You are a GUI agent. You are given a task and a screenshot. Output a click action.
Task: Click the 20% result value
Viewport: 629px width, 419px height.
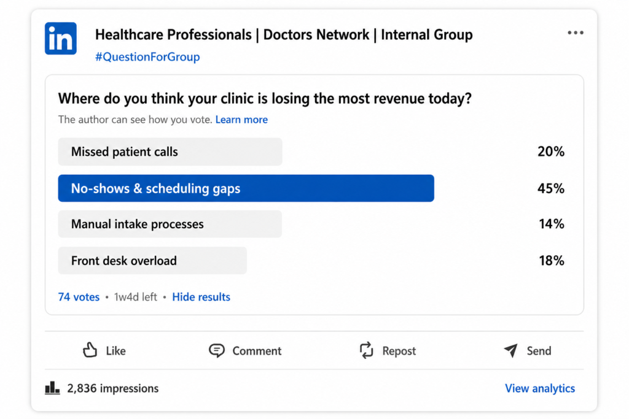coord(551,152)
